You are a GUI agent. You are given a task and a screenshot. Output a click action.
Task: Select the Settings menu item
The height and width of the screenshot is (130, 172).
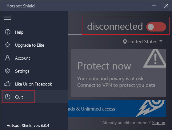(x=34, y=71)
